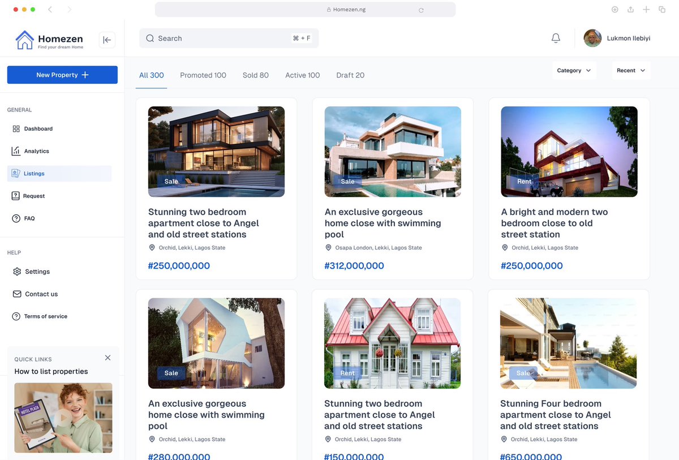Click the Contact us envelope icon
The width and height of the screenshot is (679, 460).
16,294
